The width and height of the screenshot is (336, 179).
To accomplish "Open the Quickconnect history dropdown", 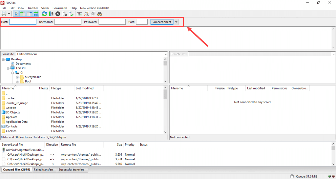I will 176,22.
